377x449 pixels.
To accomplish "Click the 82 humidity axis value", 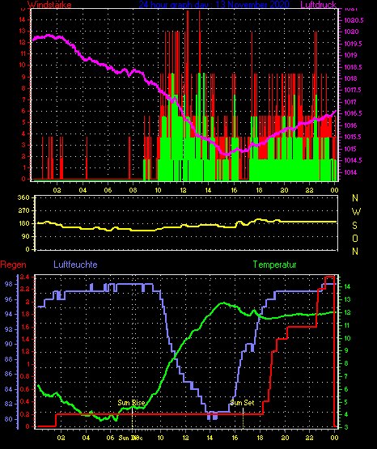I will point(9,404).
